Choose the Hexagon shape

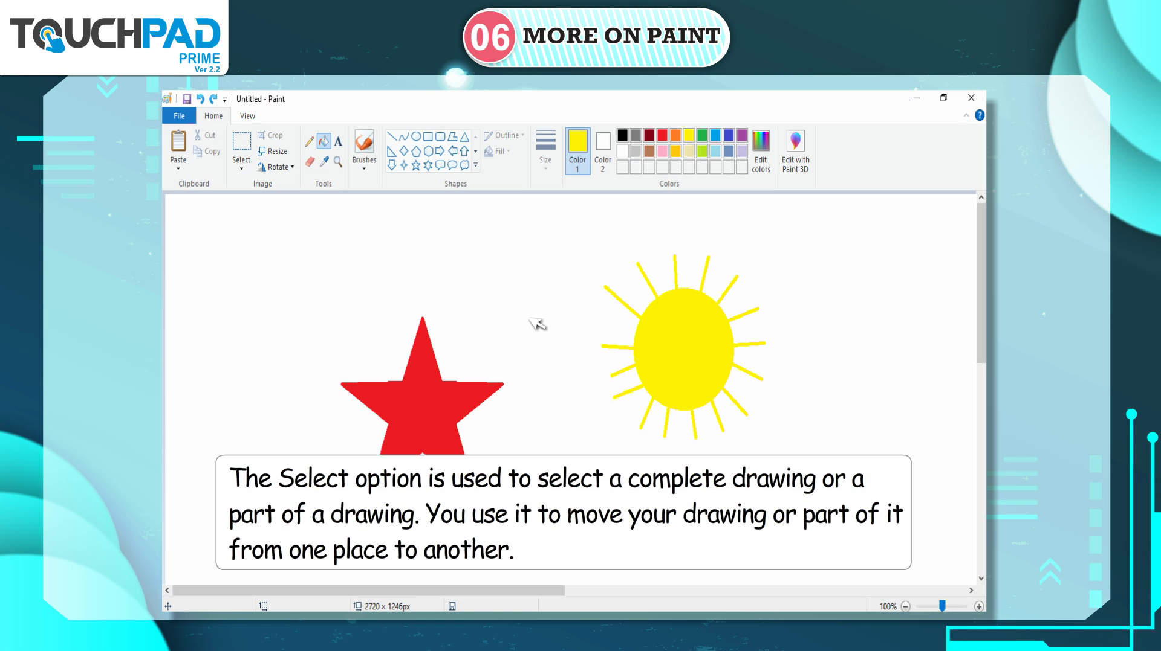(428, 151)
